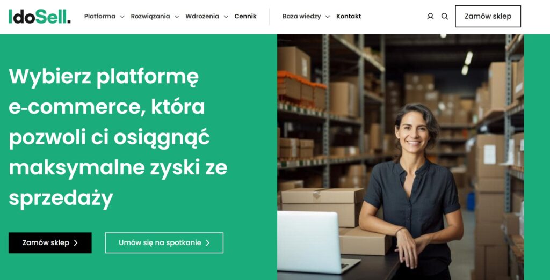550x280 pixels.
Task: Click the black Zamów sklep hero button
Action: [50, 243]
